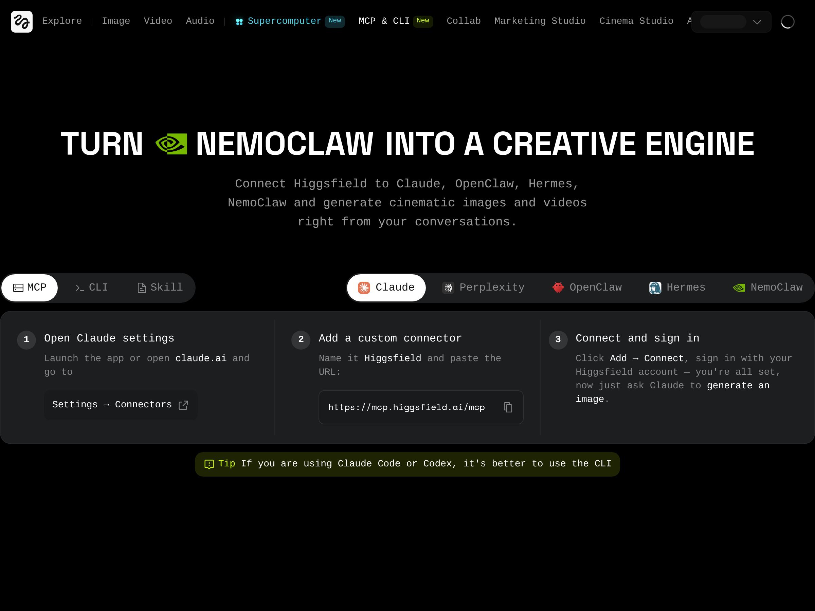Click the Supercomputer four-dot icon
This screenshot has width=815, height=611.
pyautogui.click(x=239, y=22)
